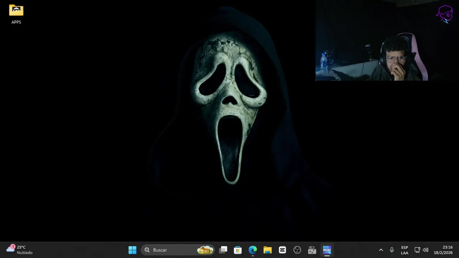Show hidden system tray icons

tap(381, 250)
